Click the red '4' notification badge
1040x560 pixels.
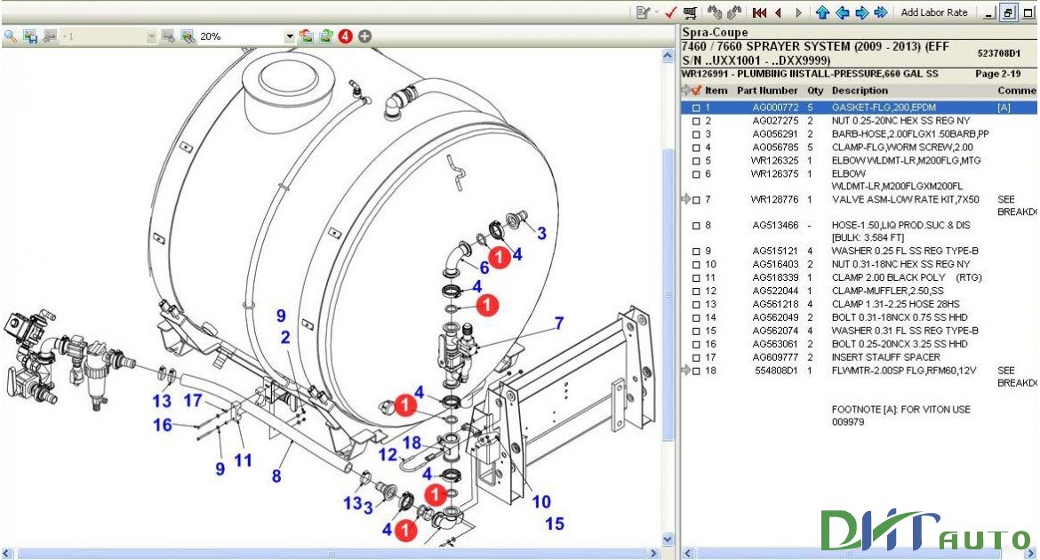(x=345, y=37)
